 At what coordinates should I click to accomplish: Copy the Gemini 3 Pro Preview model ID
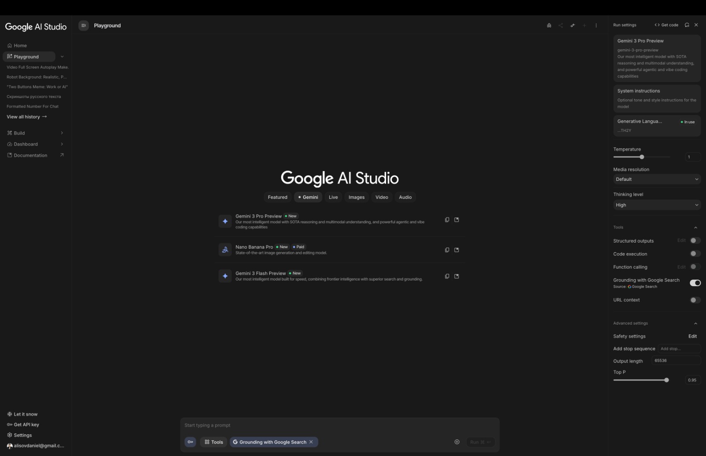point(447,220)
